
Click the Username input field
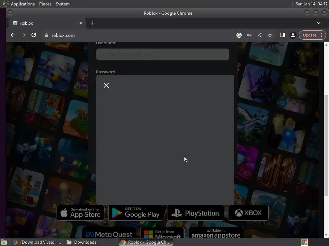pos(162,54)
